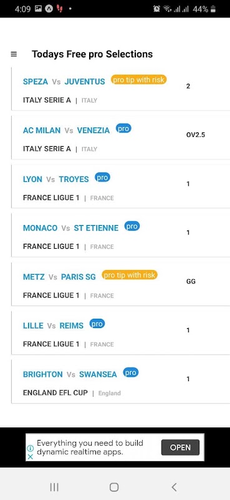Open the SPEZA team link
The height and width of the screenshot is (500, 230).
coord(36,82)
